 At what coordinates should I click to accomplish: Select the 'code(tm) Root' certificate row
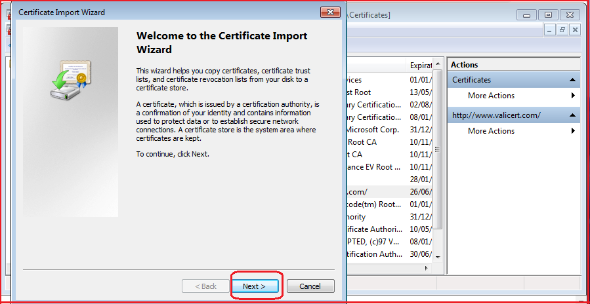pyautogui.click(x=373, y=204)
